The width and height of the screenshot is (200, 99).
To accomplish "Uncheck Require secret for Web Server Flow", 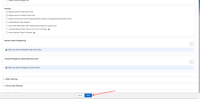I will point(7,12).
